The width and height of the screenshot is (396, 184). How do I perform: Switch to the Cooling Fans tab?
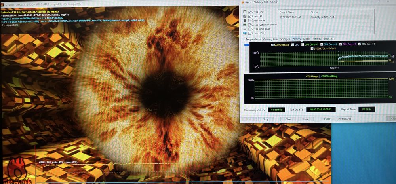click(x=270, y=39)
